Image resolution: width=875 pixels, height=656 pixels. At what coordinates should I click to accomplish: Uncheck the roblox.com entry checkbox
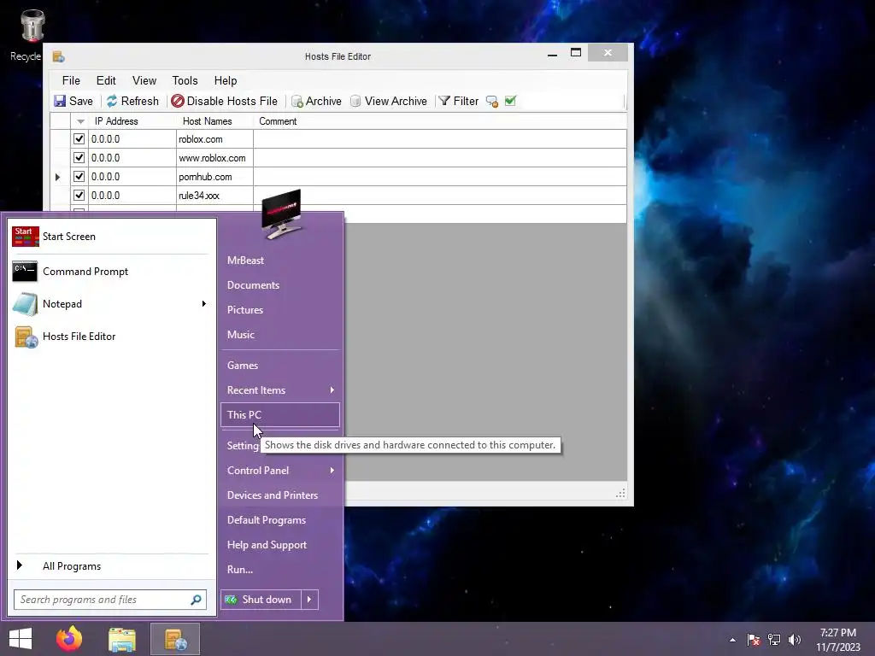[x=79, y=139]
